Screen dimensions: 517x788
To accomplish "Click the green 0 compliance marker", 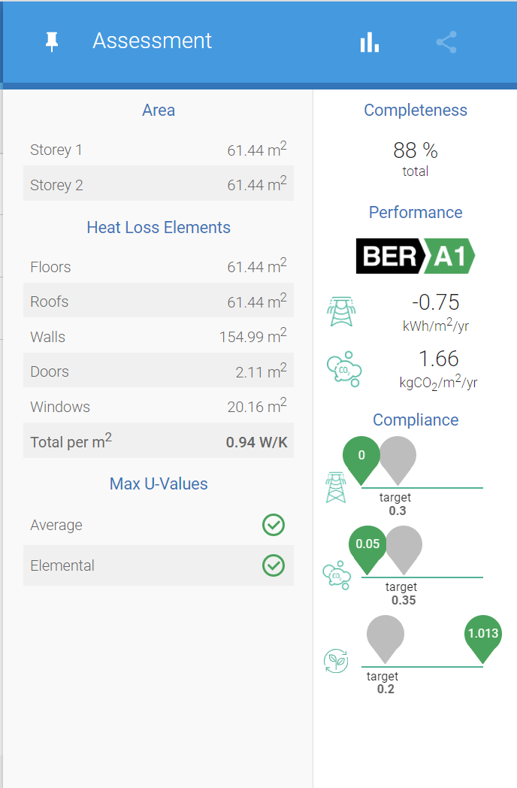I will 361,456.
